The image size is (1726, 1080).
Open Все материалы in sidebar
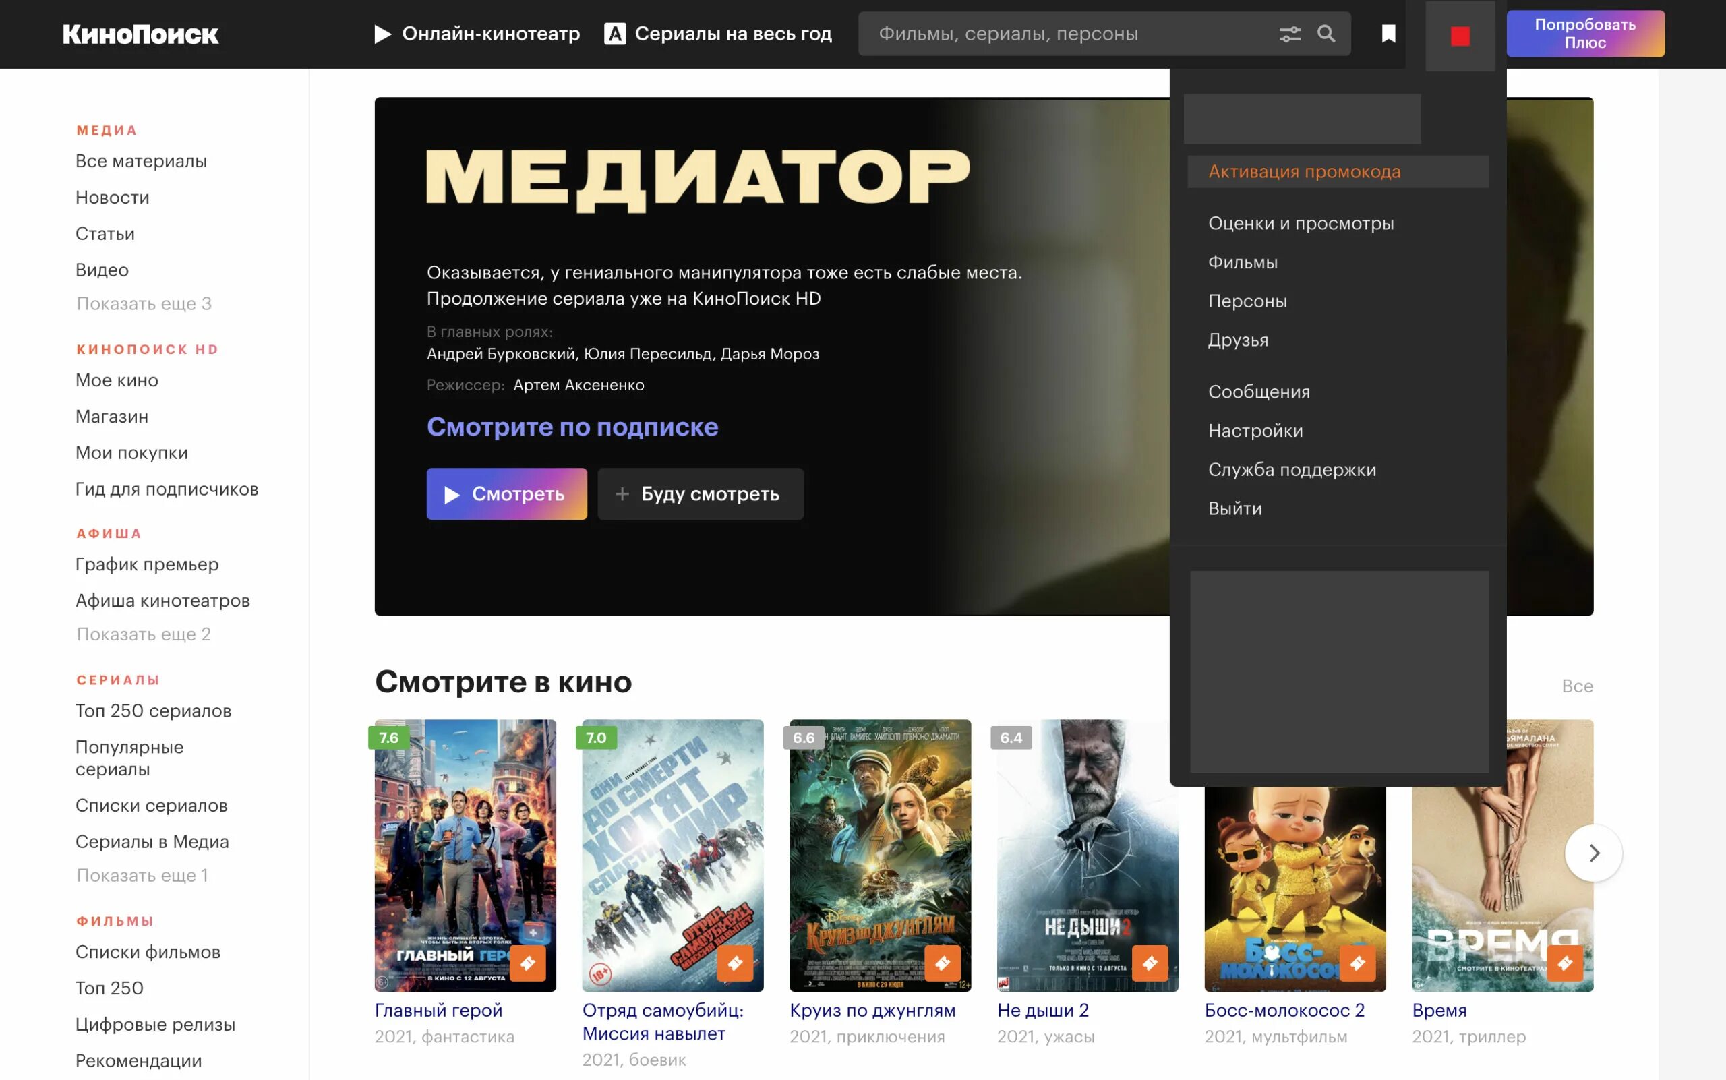pos(142,161)
